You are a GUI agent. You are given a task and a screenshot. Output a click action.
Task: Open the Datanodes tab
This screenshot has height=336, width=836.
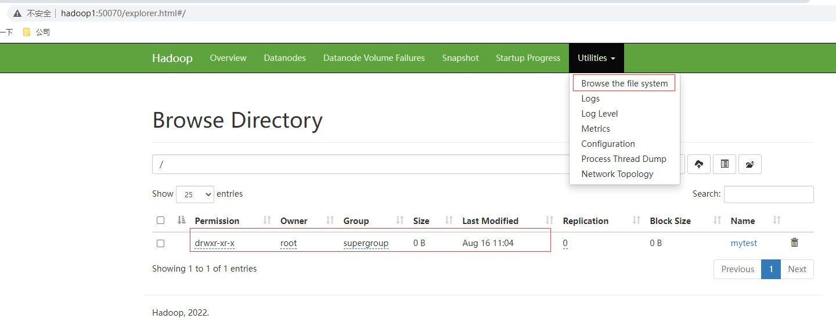[284, 58]
